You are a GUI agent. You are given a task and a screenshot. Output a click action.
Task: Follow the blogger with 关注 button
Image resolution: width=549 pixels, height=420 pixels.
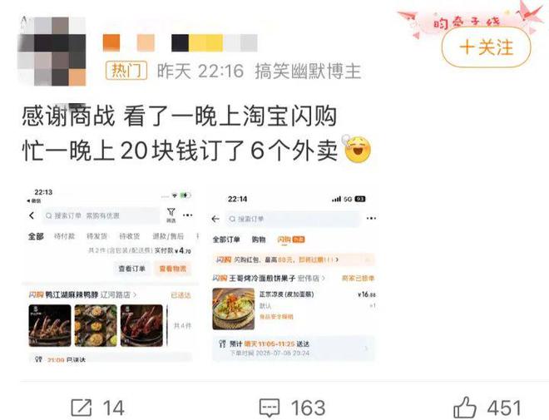point(486,47)
